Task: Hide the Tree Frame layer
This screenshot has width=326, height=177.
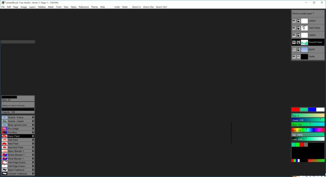Action: [294, 28]
